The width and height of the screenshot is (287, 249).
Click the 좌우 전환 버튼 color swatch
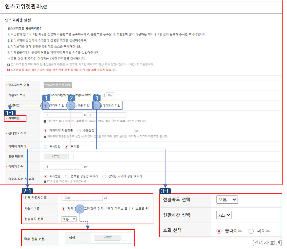tap(124, 238)
